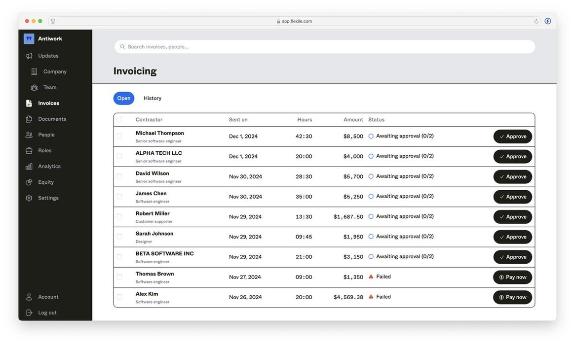Click Pay now for Thomas Brown

(x=512, y=277)
